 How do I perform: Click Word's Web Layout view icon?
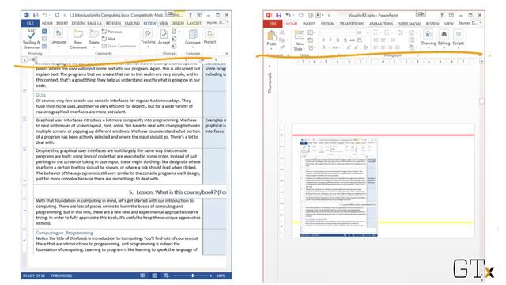[166, 275]
